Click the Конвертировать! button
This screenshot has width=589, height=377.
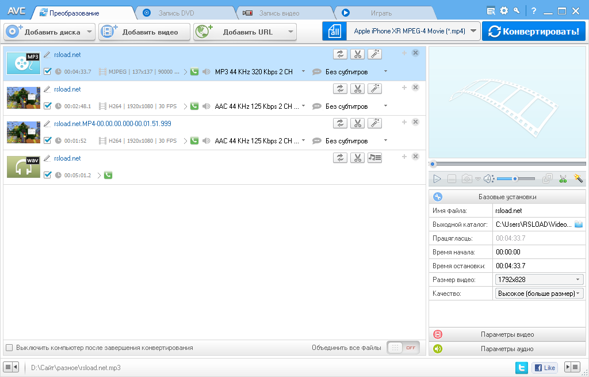click(x=534, y=31)
